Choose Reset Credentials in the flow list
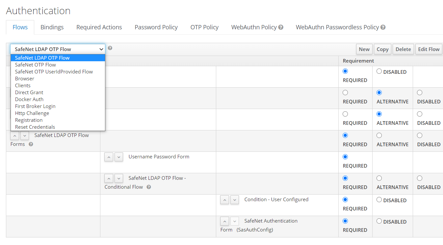Viewport: 443px width, 245px height. pos(35,127)
